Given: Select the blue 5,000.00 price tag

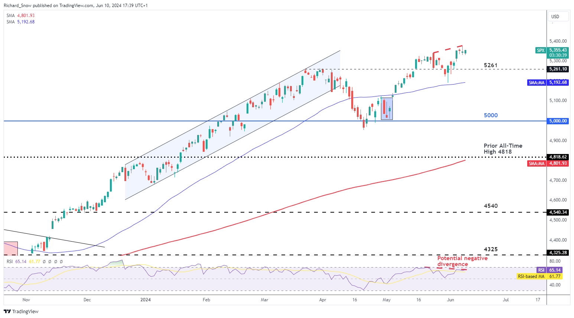Looking at the screenshot, I should [x=558, y=121].
